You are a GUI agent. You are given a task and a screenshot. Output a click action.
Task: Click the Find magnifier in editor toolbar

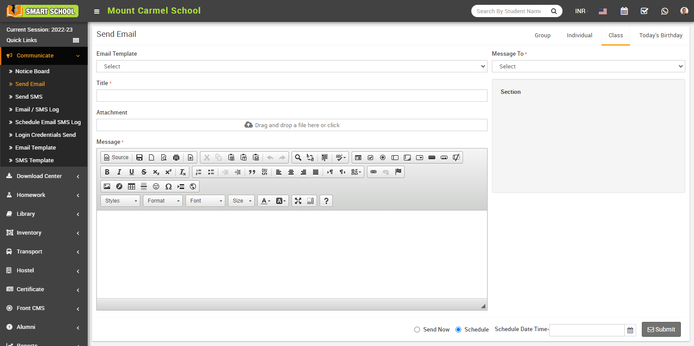click(x=298, y=157)
